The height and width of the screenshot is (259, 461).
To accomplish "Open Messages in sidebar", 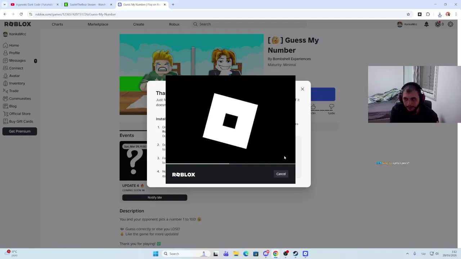I will pyautogui.click(x=17, y=60).
